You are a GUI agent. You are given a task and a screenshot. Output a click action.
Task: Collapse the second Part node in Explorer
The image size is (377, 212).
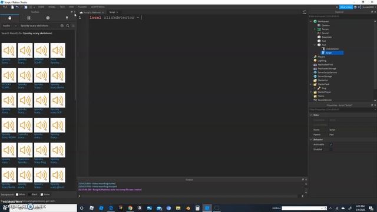(x=315, y=45)
